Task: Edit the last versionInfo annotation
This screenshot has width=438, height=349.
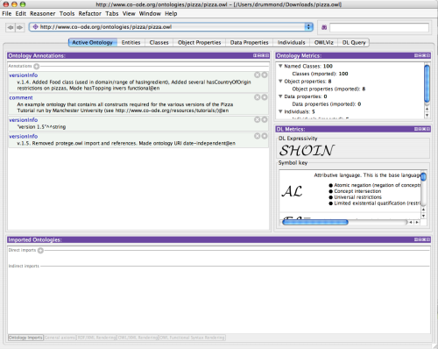Action: coord(265,136)
